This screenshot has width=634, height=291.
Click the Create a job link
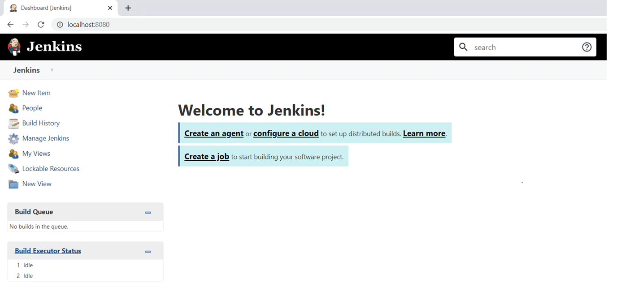207,157
